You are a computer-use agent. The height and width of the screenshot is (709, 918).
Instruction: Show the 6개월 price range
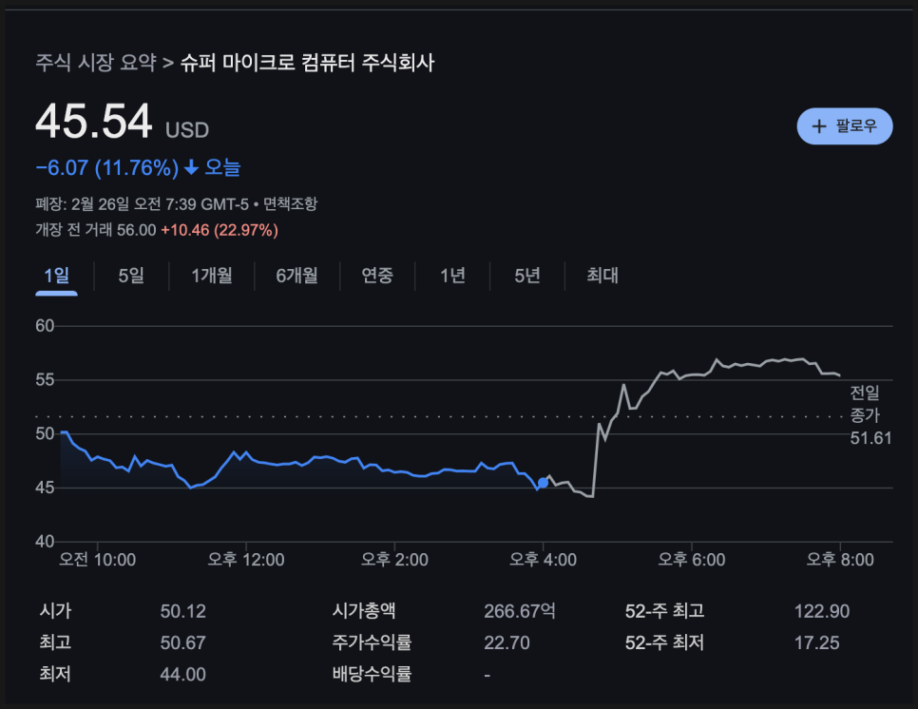click(x=296, y=276)
